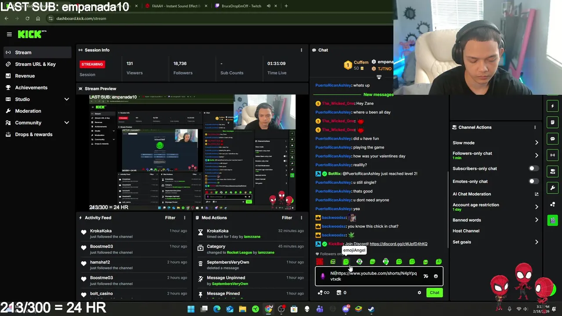Open the chat shop icon showing 0
The image size is (562, 316).
(x=341, y=293)
